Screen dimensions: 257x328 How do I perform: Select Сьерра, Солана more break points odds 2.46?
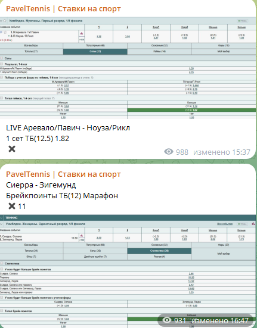191,274
